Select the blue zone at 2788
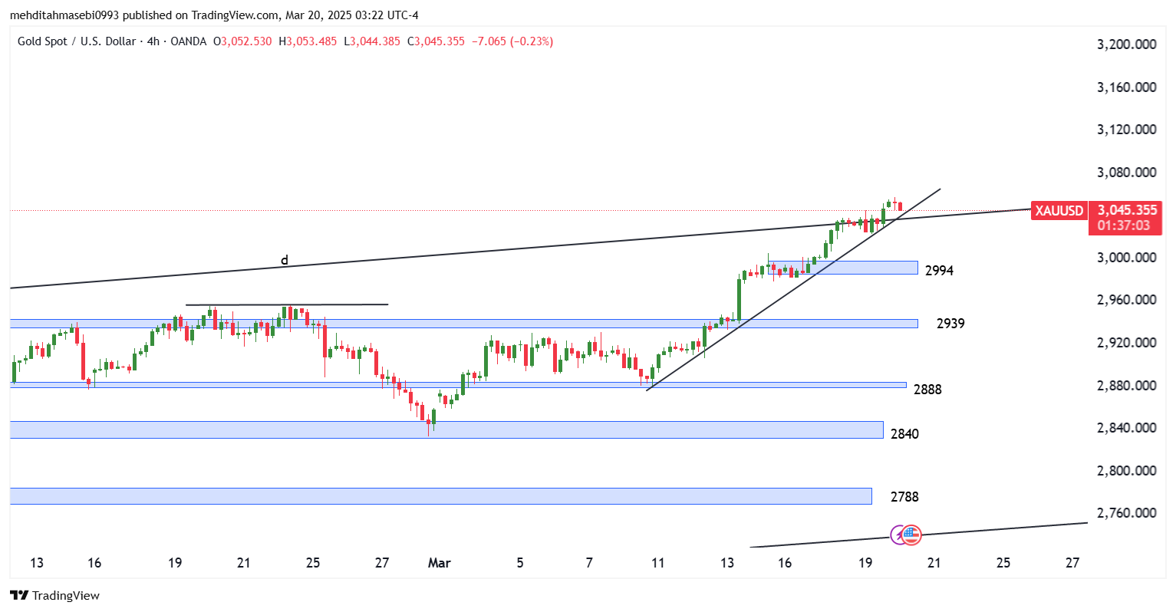This screenshot has height=612, width=1176. click(x=441, y=496)
